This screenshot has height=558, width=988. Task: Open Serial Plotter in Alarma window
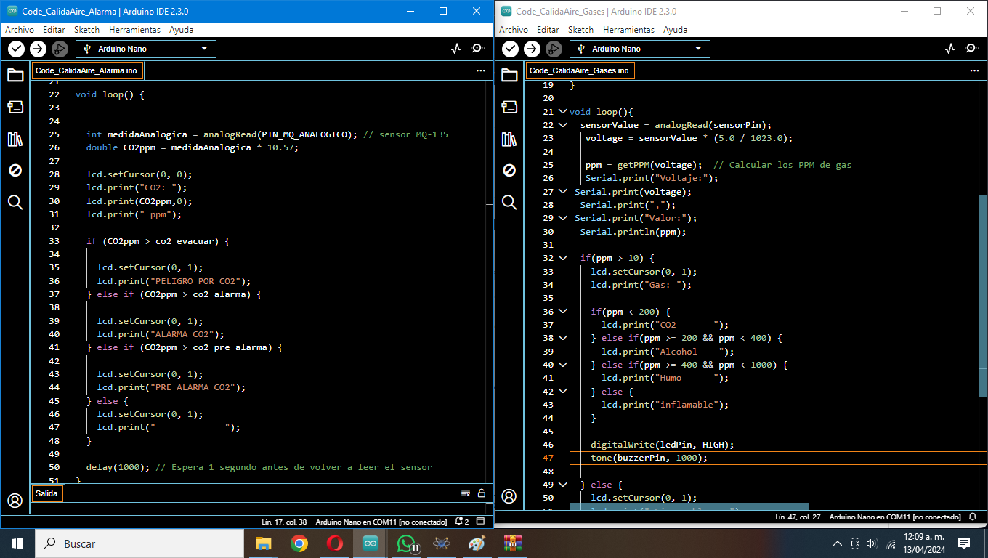click(x=455, y=49)
